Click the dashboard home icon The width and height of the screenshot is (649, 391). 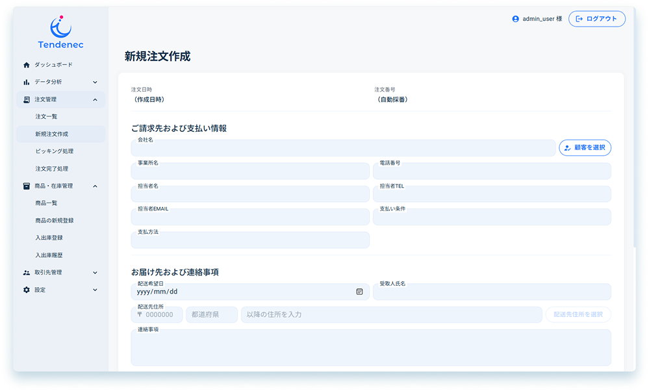tap(27, 65)
